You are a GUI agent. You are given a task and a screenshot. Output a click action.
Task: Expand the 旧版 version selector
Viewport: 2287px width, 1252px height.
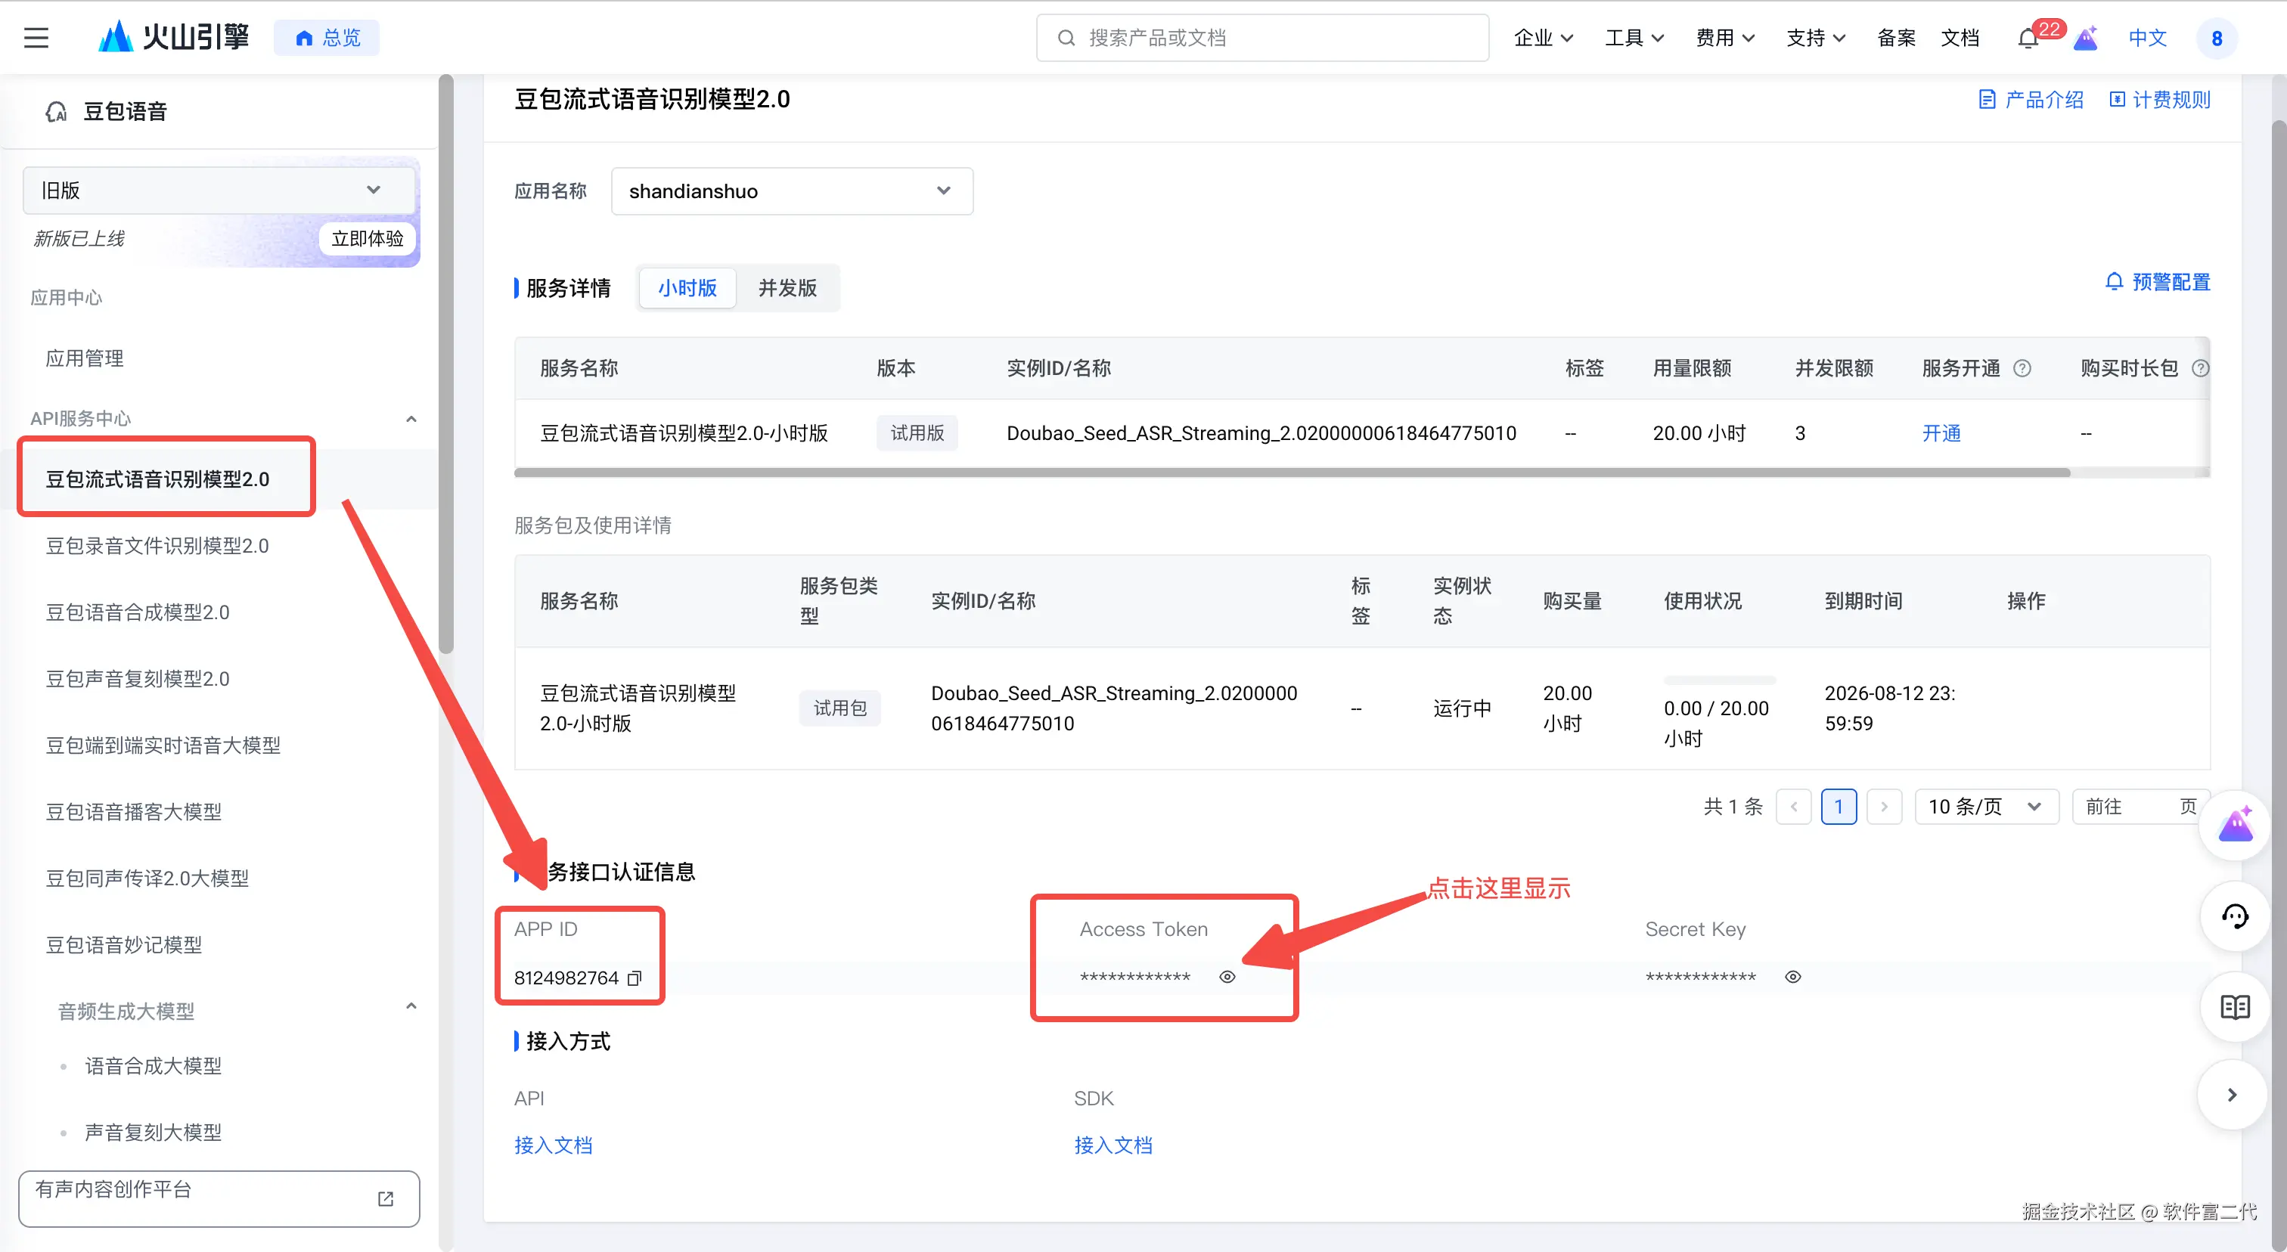click(218, 190)
